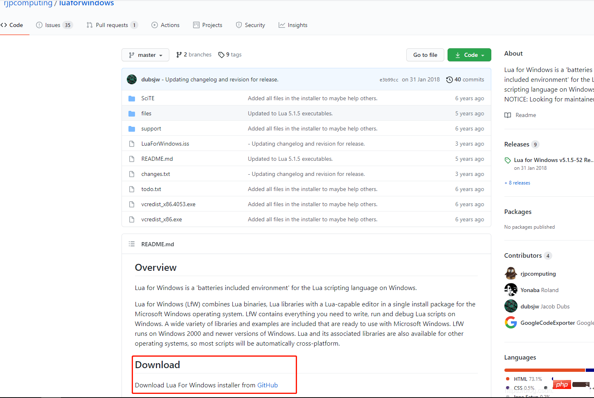The height and width of the screenshot is (398, 594).
Task: Follow the GitHub download link in README
Action: click(x=267, y=385)
